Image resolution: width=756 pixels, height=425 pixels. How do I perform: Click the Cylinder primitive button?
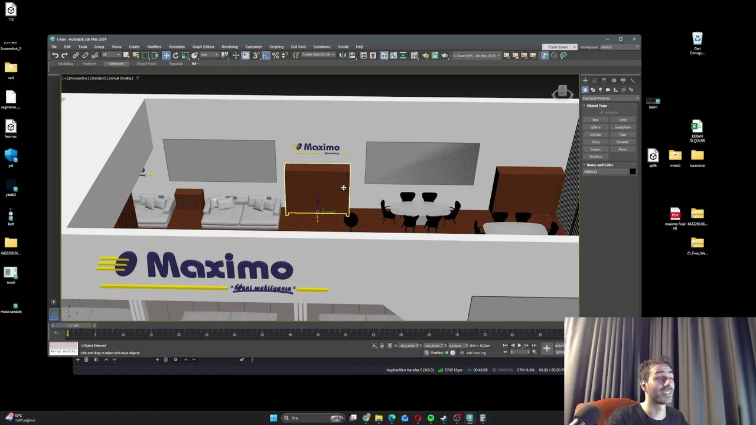(596, 135)
